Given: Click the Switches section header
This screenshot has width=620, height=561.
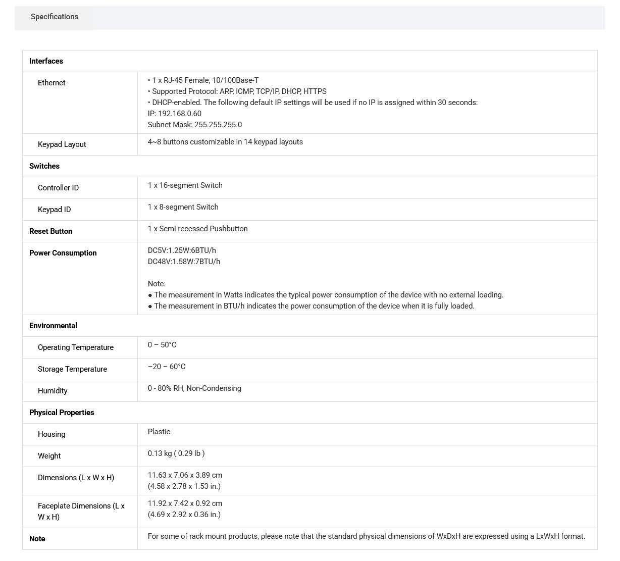Looking at the screenshot, I should coord(44,166).
